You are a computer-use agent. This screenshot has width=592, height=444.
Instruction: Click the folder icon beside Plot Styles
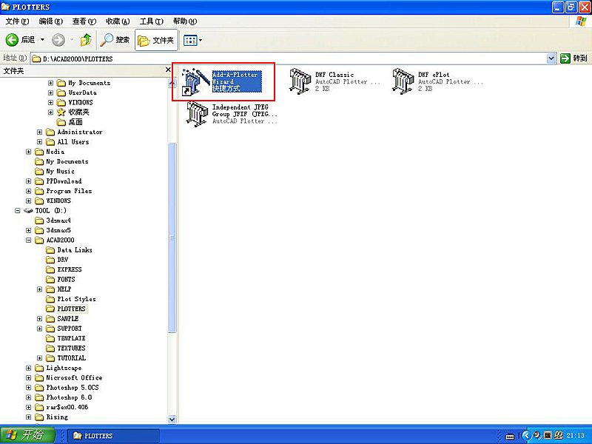(x=50, y=299)
